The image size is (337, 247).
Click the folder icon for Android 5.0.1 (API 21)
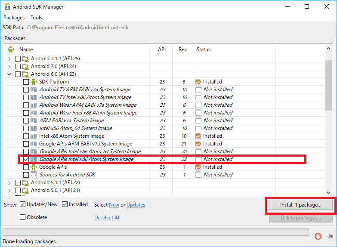(x=25, y=190)
